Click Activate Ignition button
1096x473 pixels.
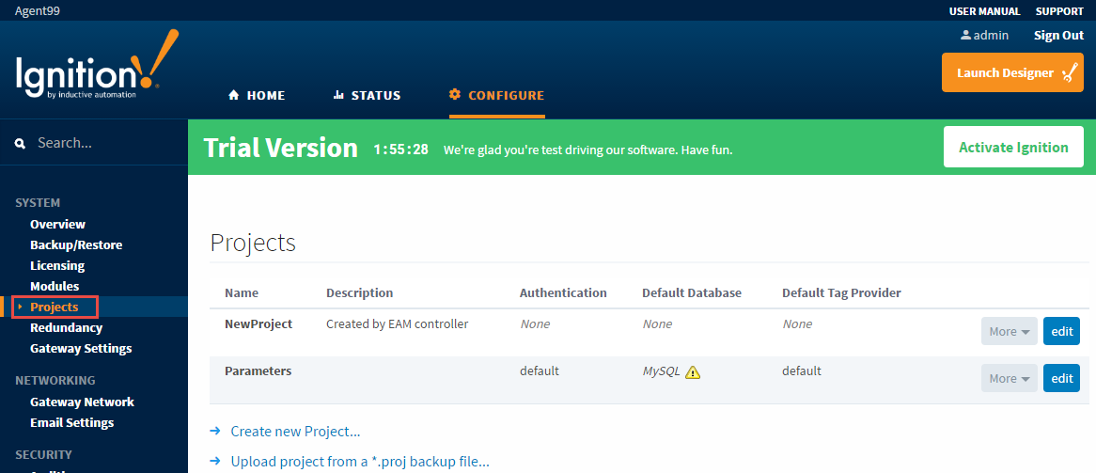(1013, 147)
